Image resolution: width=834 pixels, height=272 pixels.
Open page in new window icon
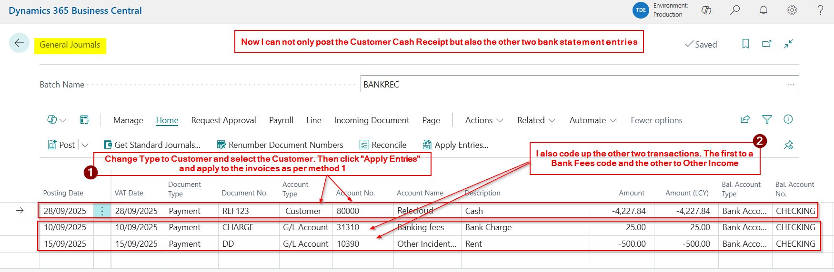766,44
